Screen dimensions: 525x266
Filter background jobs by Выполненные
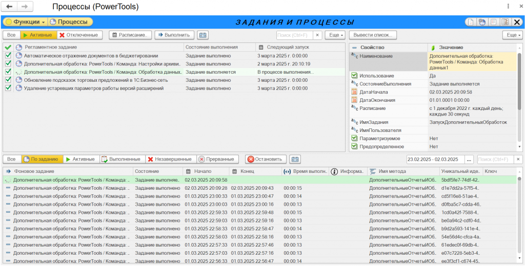122,159
